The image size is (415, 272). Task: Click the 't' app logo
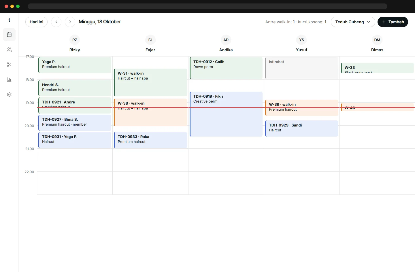[9, 20]
